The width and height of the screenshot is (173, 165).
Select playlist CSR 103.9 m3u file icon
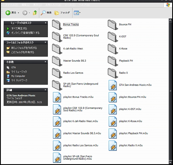pyautogui.click(x=57, y=109)
